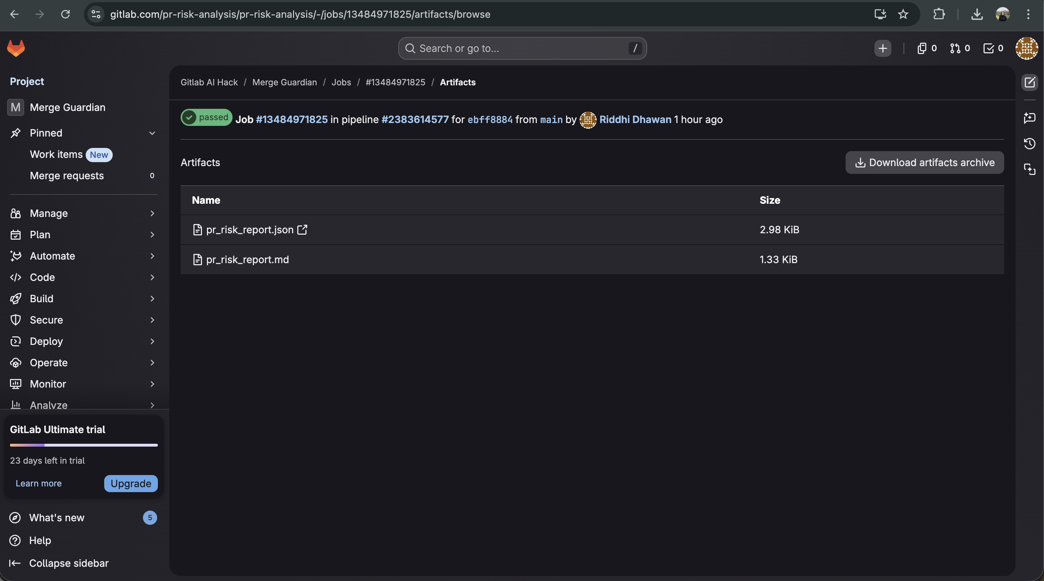
Task: Open Merge requests in sidebar
Action: click(x=67, y=176)
